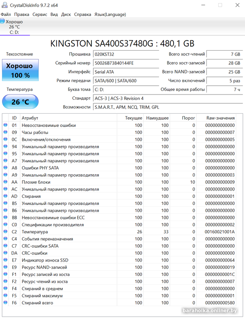The height and width of the screenshot is (319, 245).
Task: Click the Атрибут column header
Action: (x=68, y=118)
